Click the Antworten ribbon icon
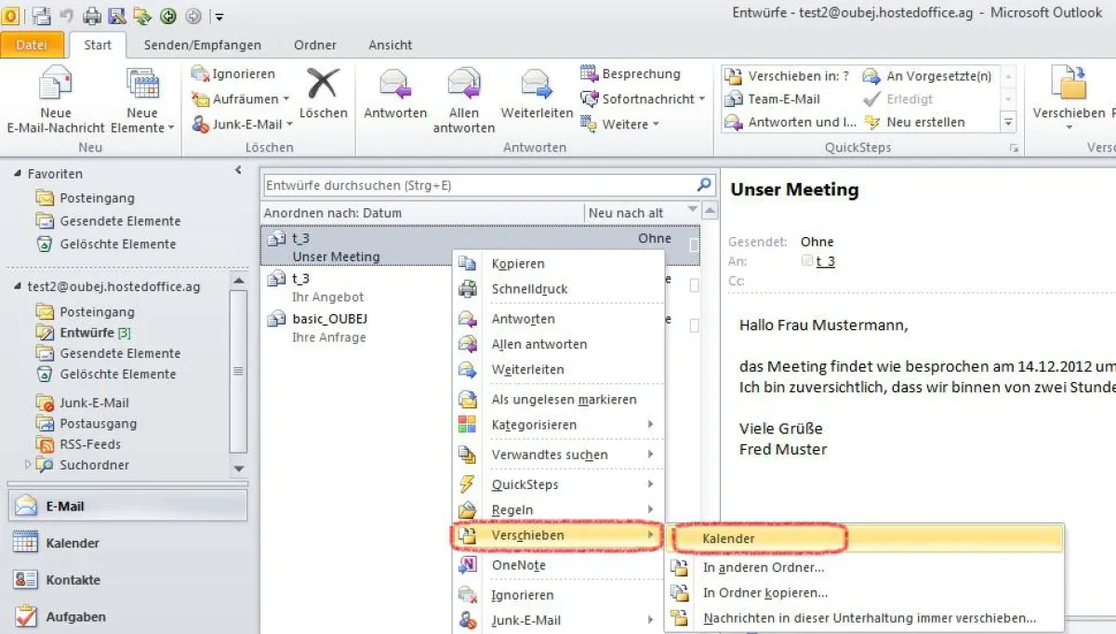 tap(395, 84)
